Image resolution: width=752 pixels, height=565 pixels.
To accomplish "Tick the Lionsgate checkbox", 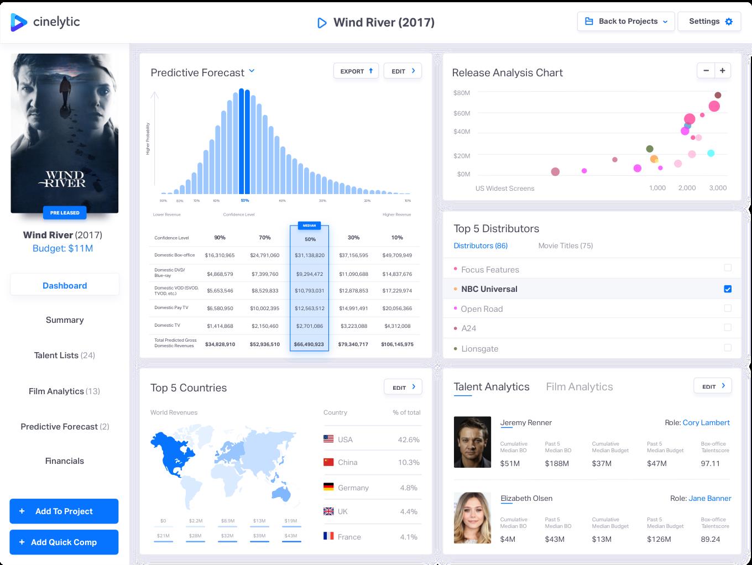I will point(728,348).
